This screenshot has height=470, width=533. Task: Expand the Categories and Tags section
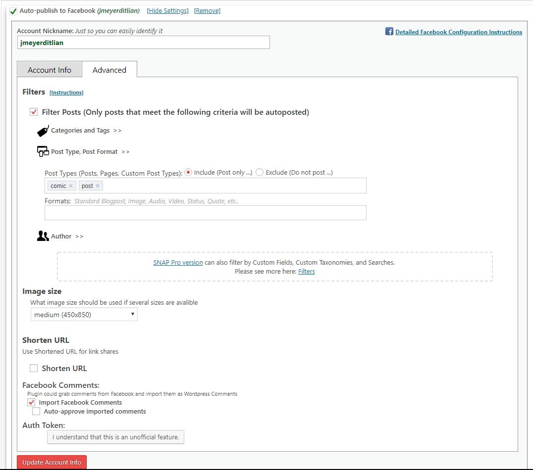(86, 131)
